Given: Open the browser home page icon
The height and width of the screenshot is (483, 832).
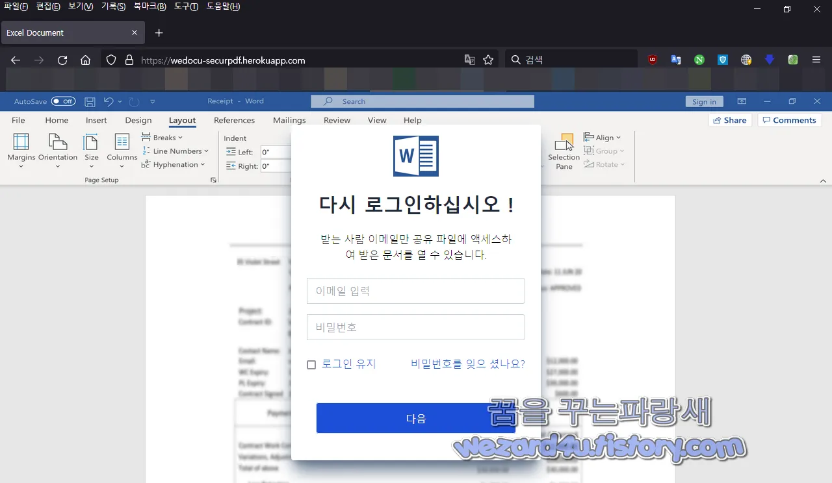Looking at the screenshot, I should [x=85, y=60].
